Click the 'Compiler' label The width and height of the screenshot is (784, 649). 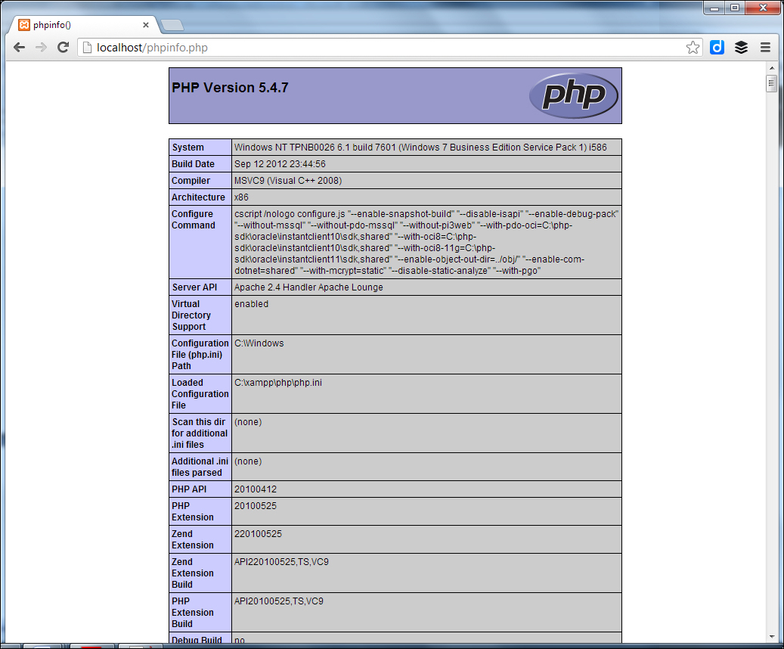point(191,180)
